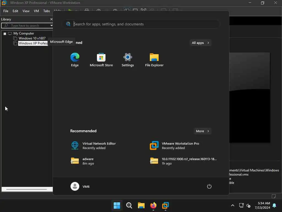282x212 pixels.
Task: Click the muted volume tray icon
Action: 249,205
